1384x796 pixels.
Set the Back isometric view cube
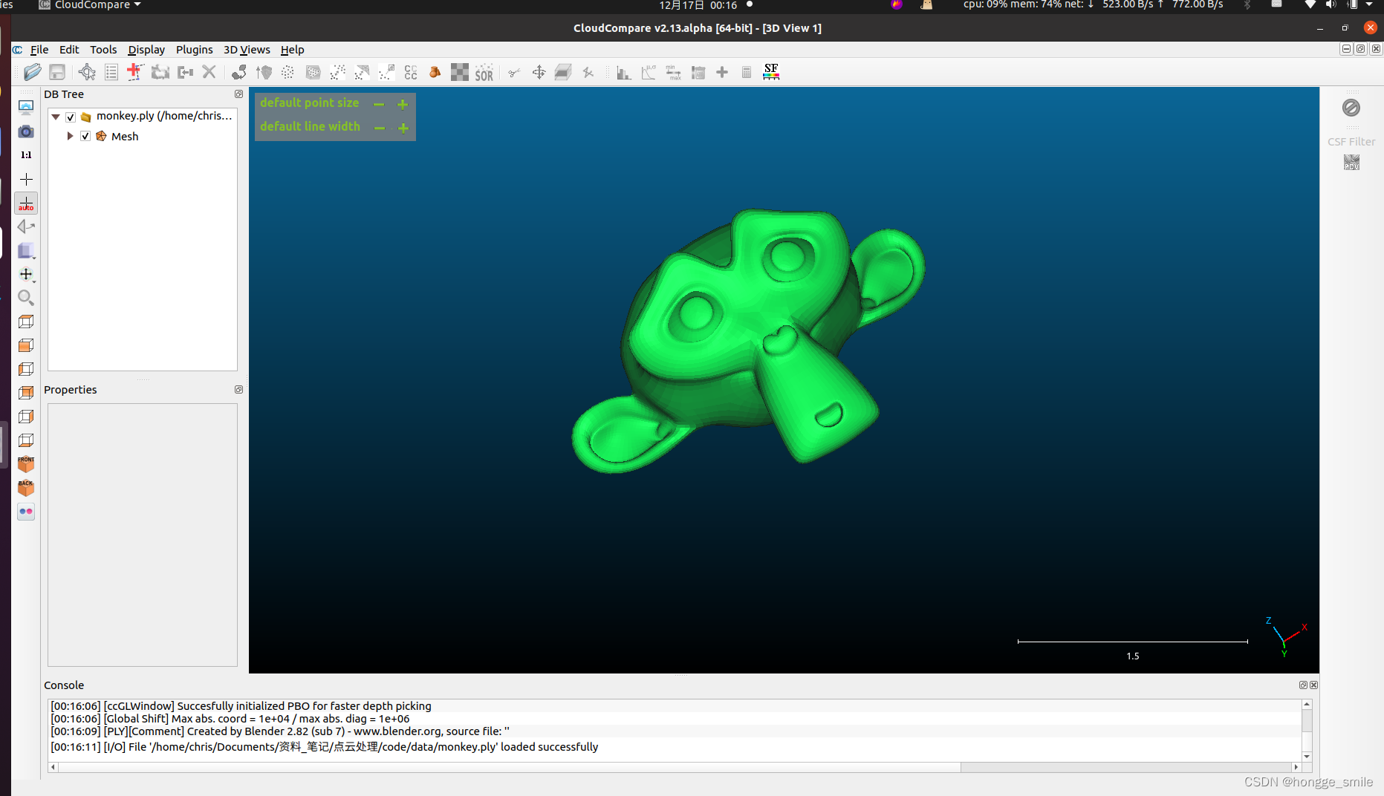(26, 488)
